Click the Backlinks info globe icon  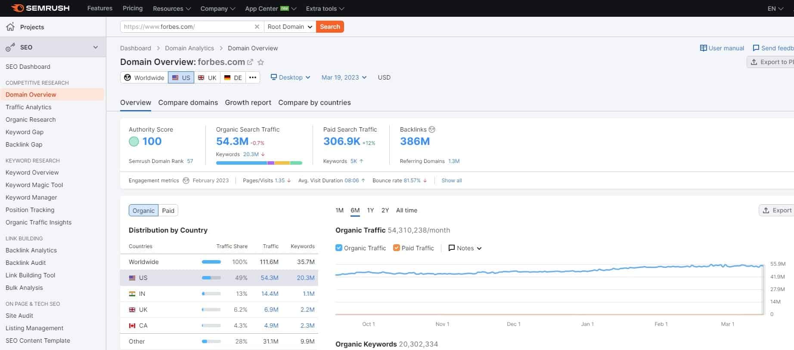(432, 129)
